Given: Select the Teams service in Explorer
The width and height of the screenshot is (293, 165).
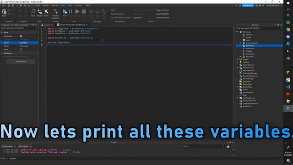Looking at the screenshot, I should pos(245,90).
